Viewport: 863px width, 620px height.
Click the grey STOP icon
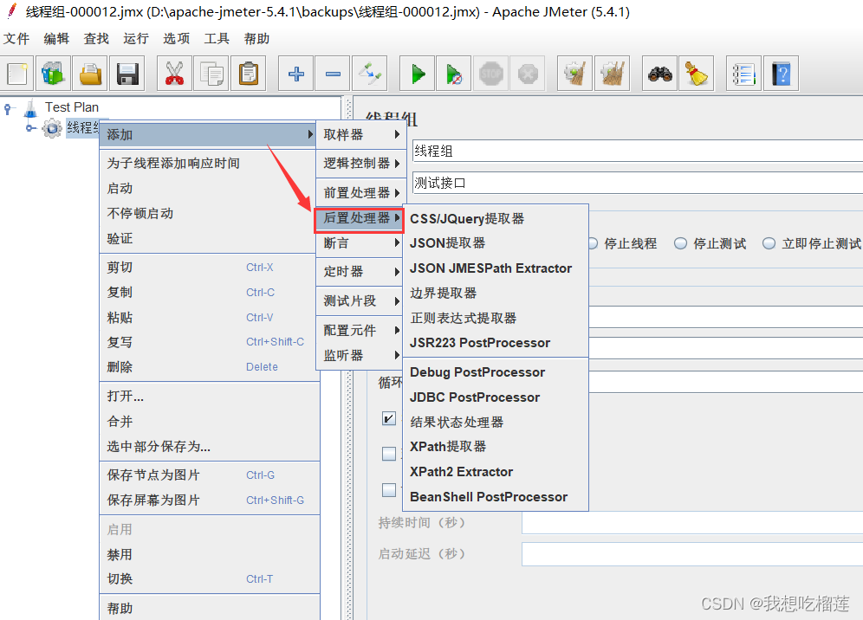click(491, 73)
